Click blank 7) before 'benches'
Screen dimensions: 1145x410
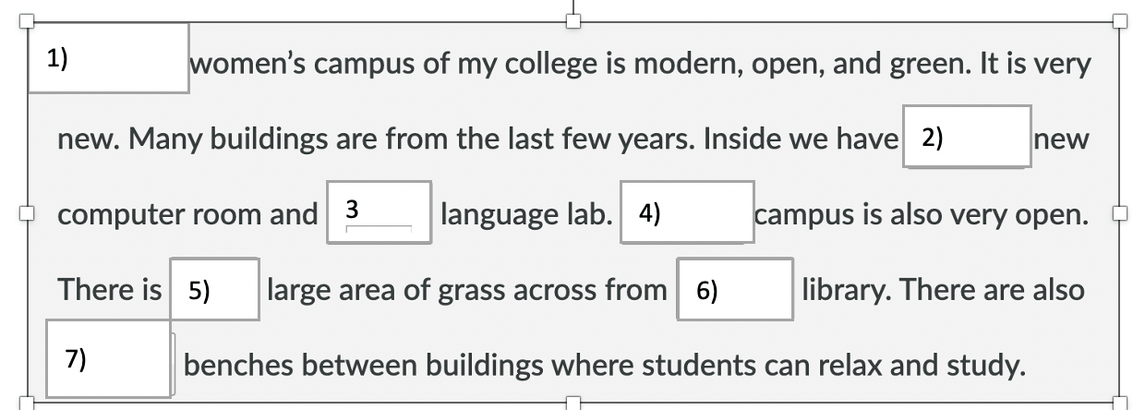108,358
